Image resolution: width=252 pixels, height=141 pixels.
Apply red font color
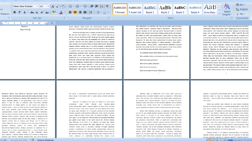click(61, 12)
